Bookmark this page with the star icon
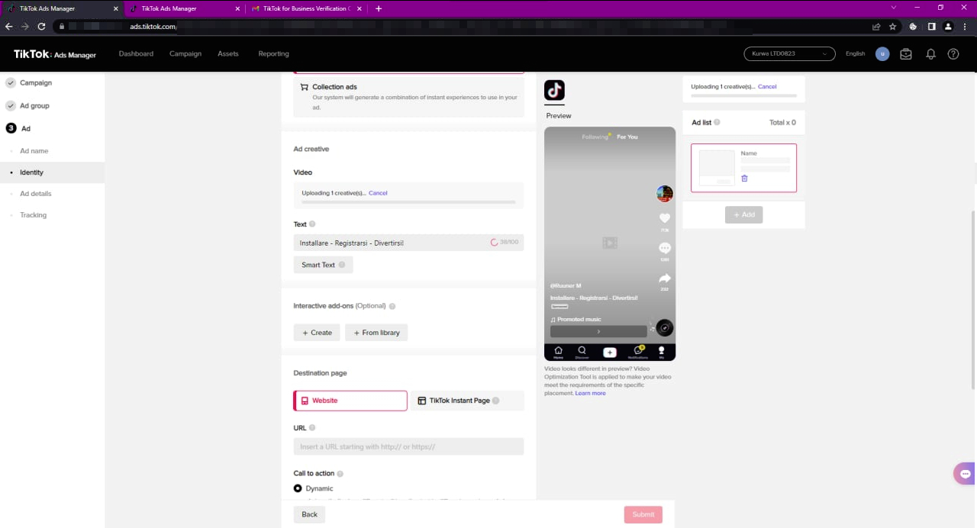 pyautogui.click(x=892, y=26)
